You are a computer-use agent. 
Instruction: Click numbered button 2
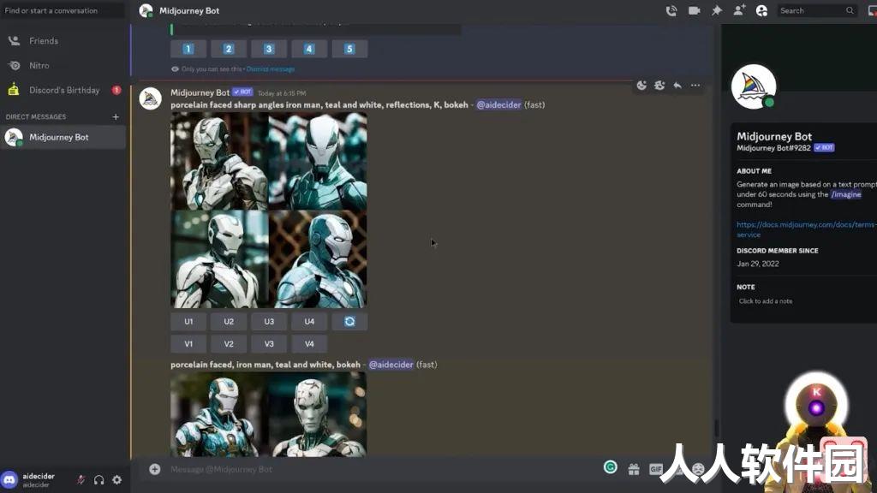click(229, 49)
